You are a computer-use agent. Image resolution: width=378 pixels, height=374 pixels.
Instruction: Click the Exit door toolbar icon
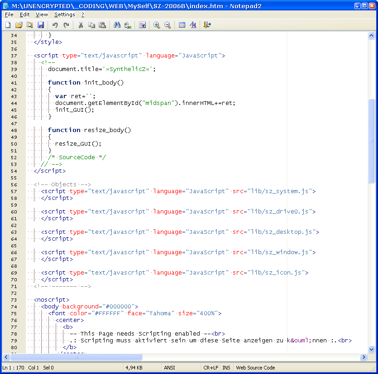[207, 25]
